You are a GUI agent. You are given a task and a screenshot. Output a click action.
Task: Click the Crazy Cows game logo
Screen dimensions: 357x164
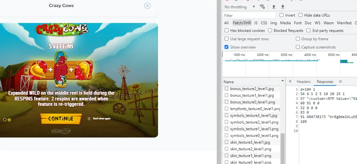(62, 29)
